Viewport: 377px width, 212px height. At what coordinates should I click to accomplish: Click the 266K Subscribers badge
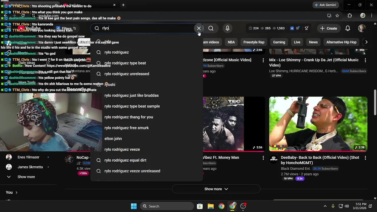point(354,71)
